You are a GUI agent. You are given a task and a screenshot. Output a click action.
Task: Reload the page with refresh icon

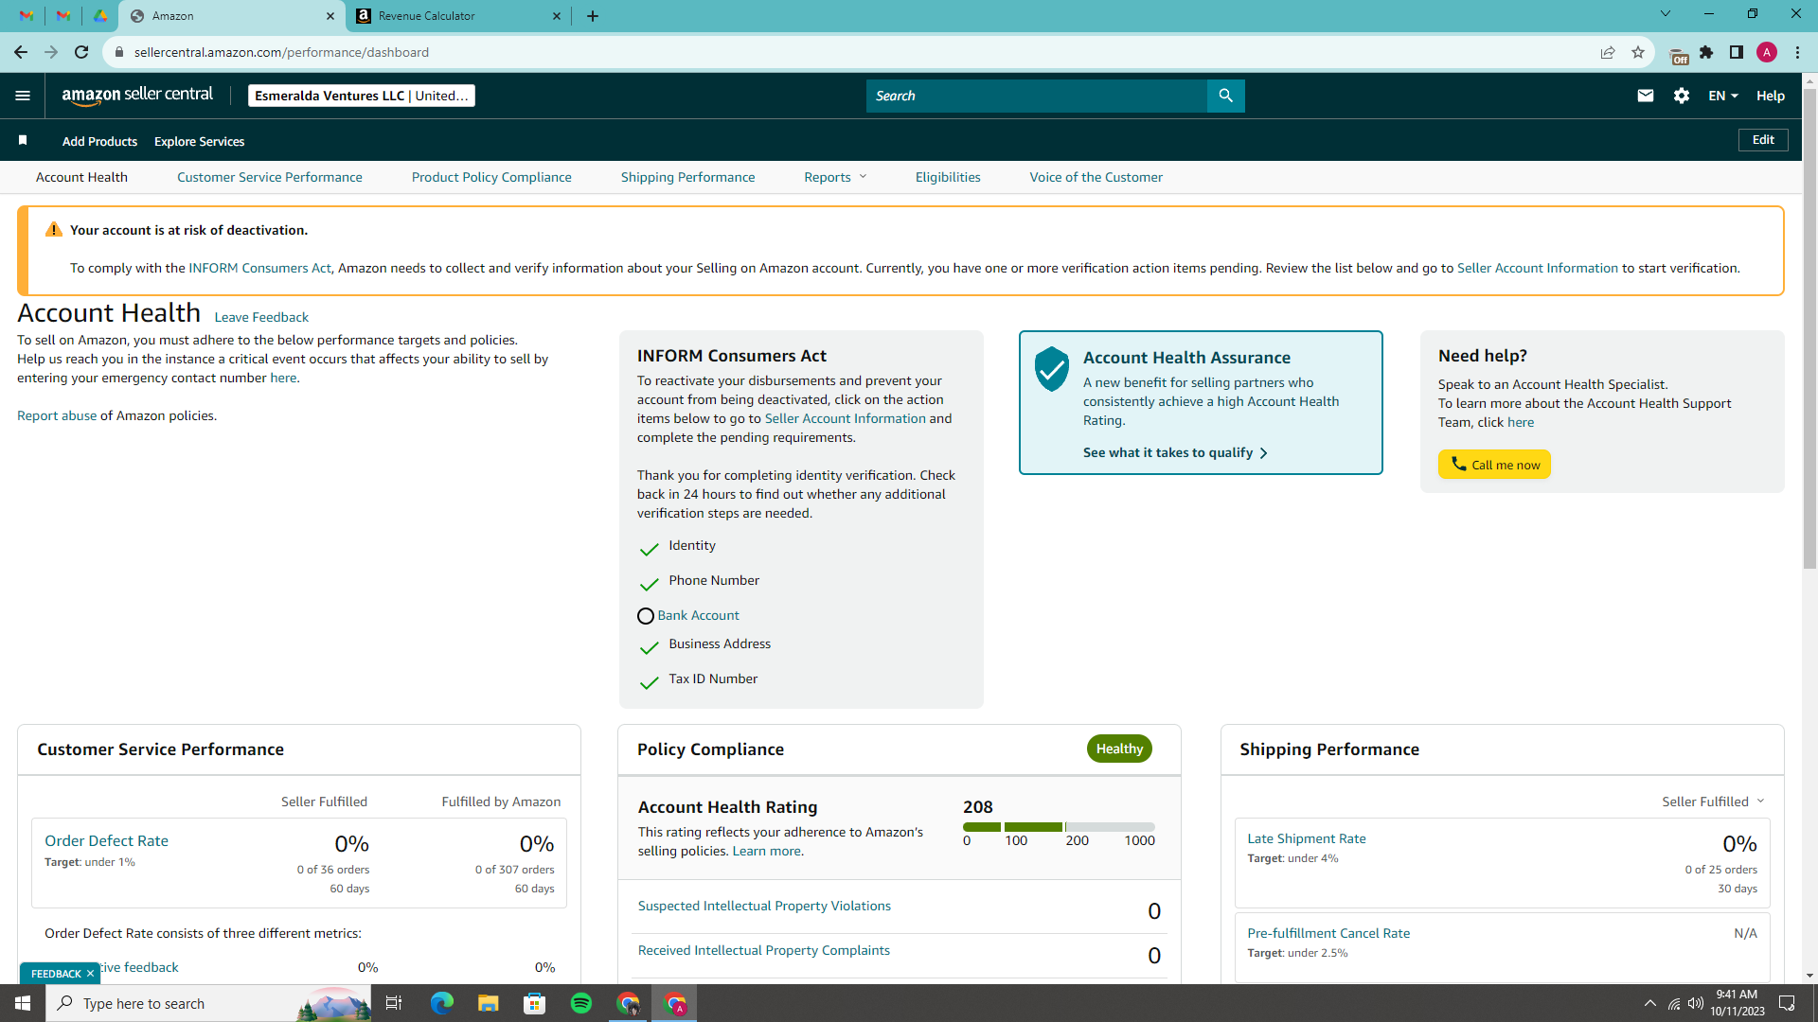click(x=81, y=52)
